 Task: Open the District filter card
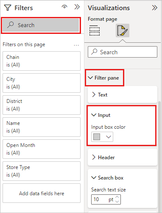pos(42,105)
